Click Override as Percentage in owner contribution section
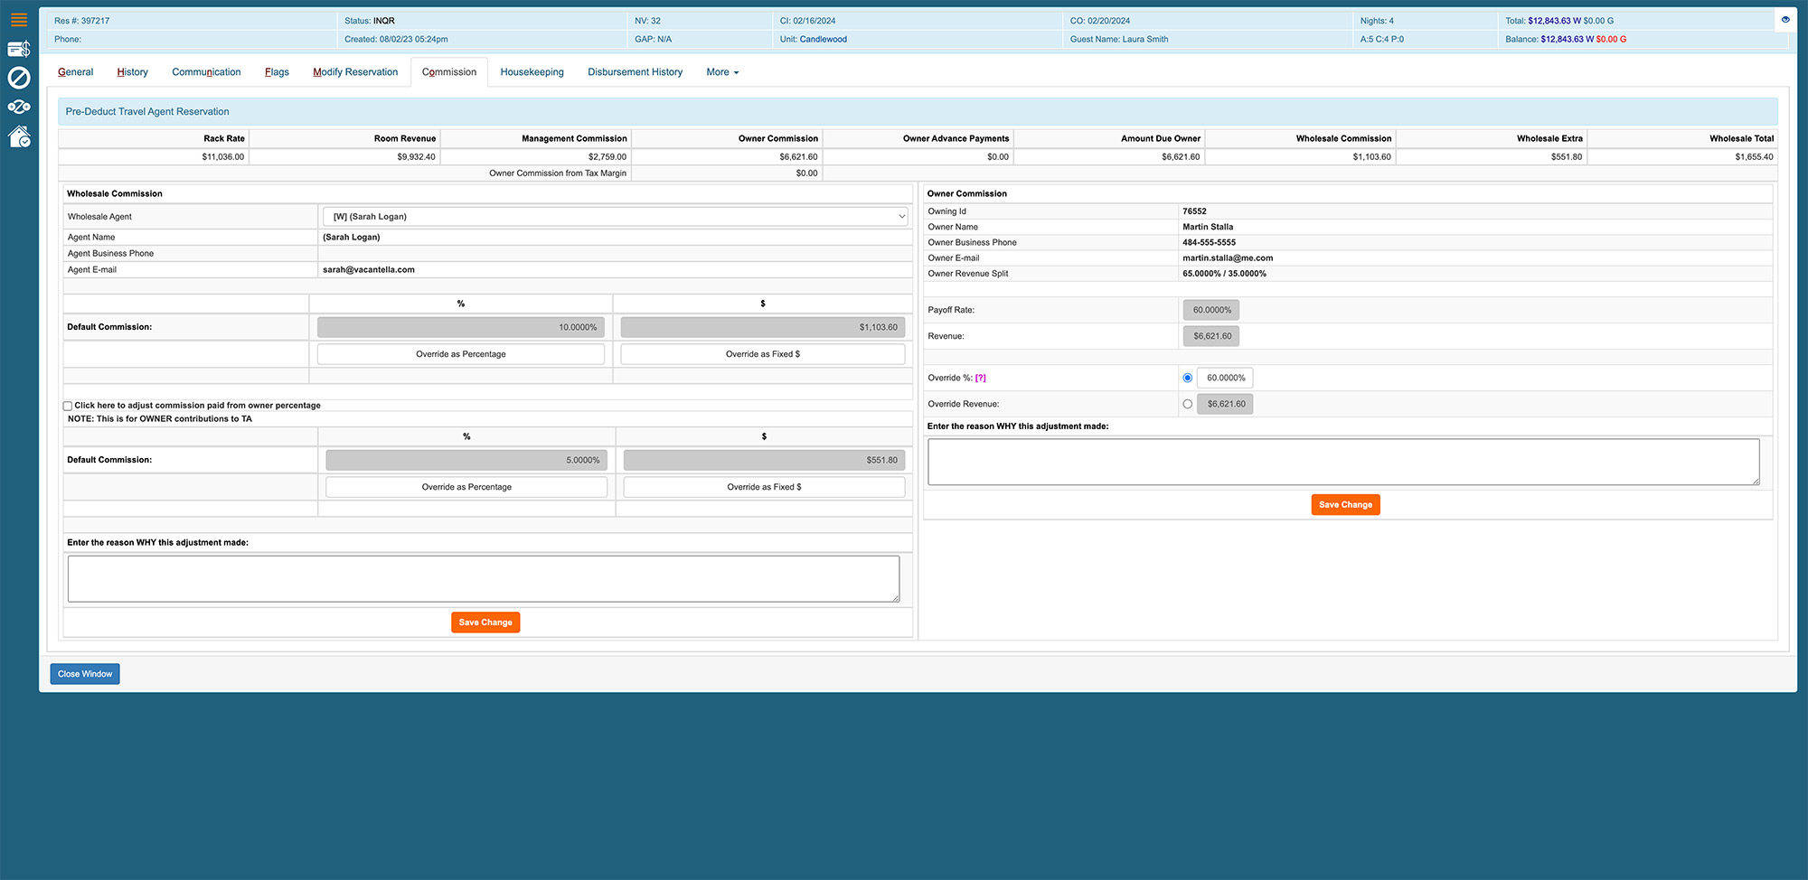The width and height of the screenshot is (1808, 880). 466,487
